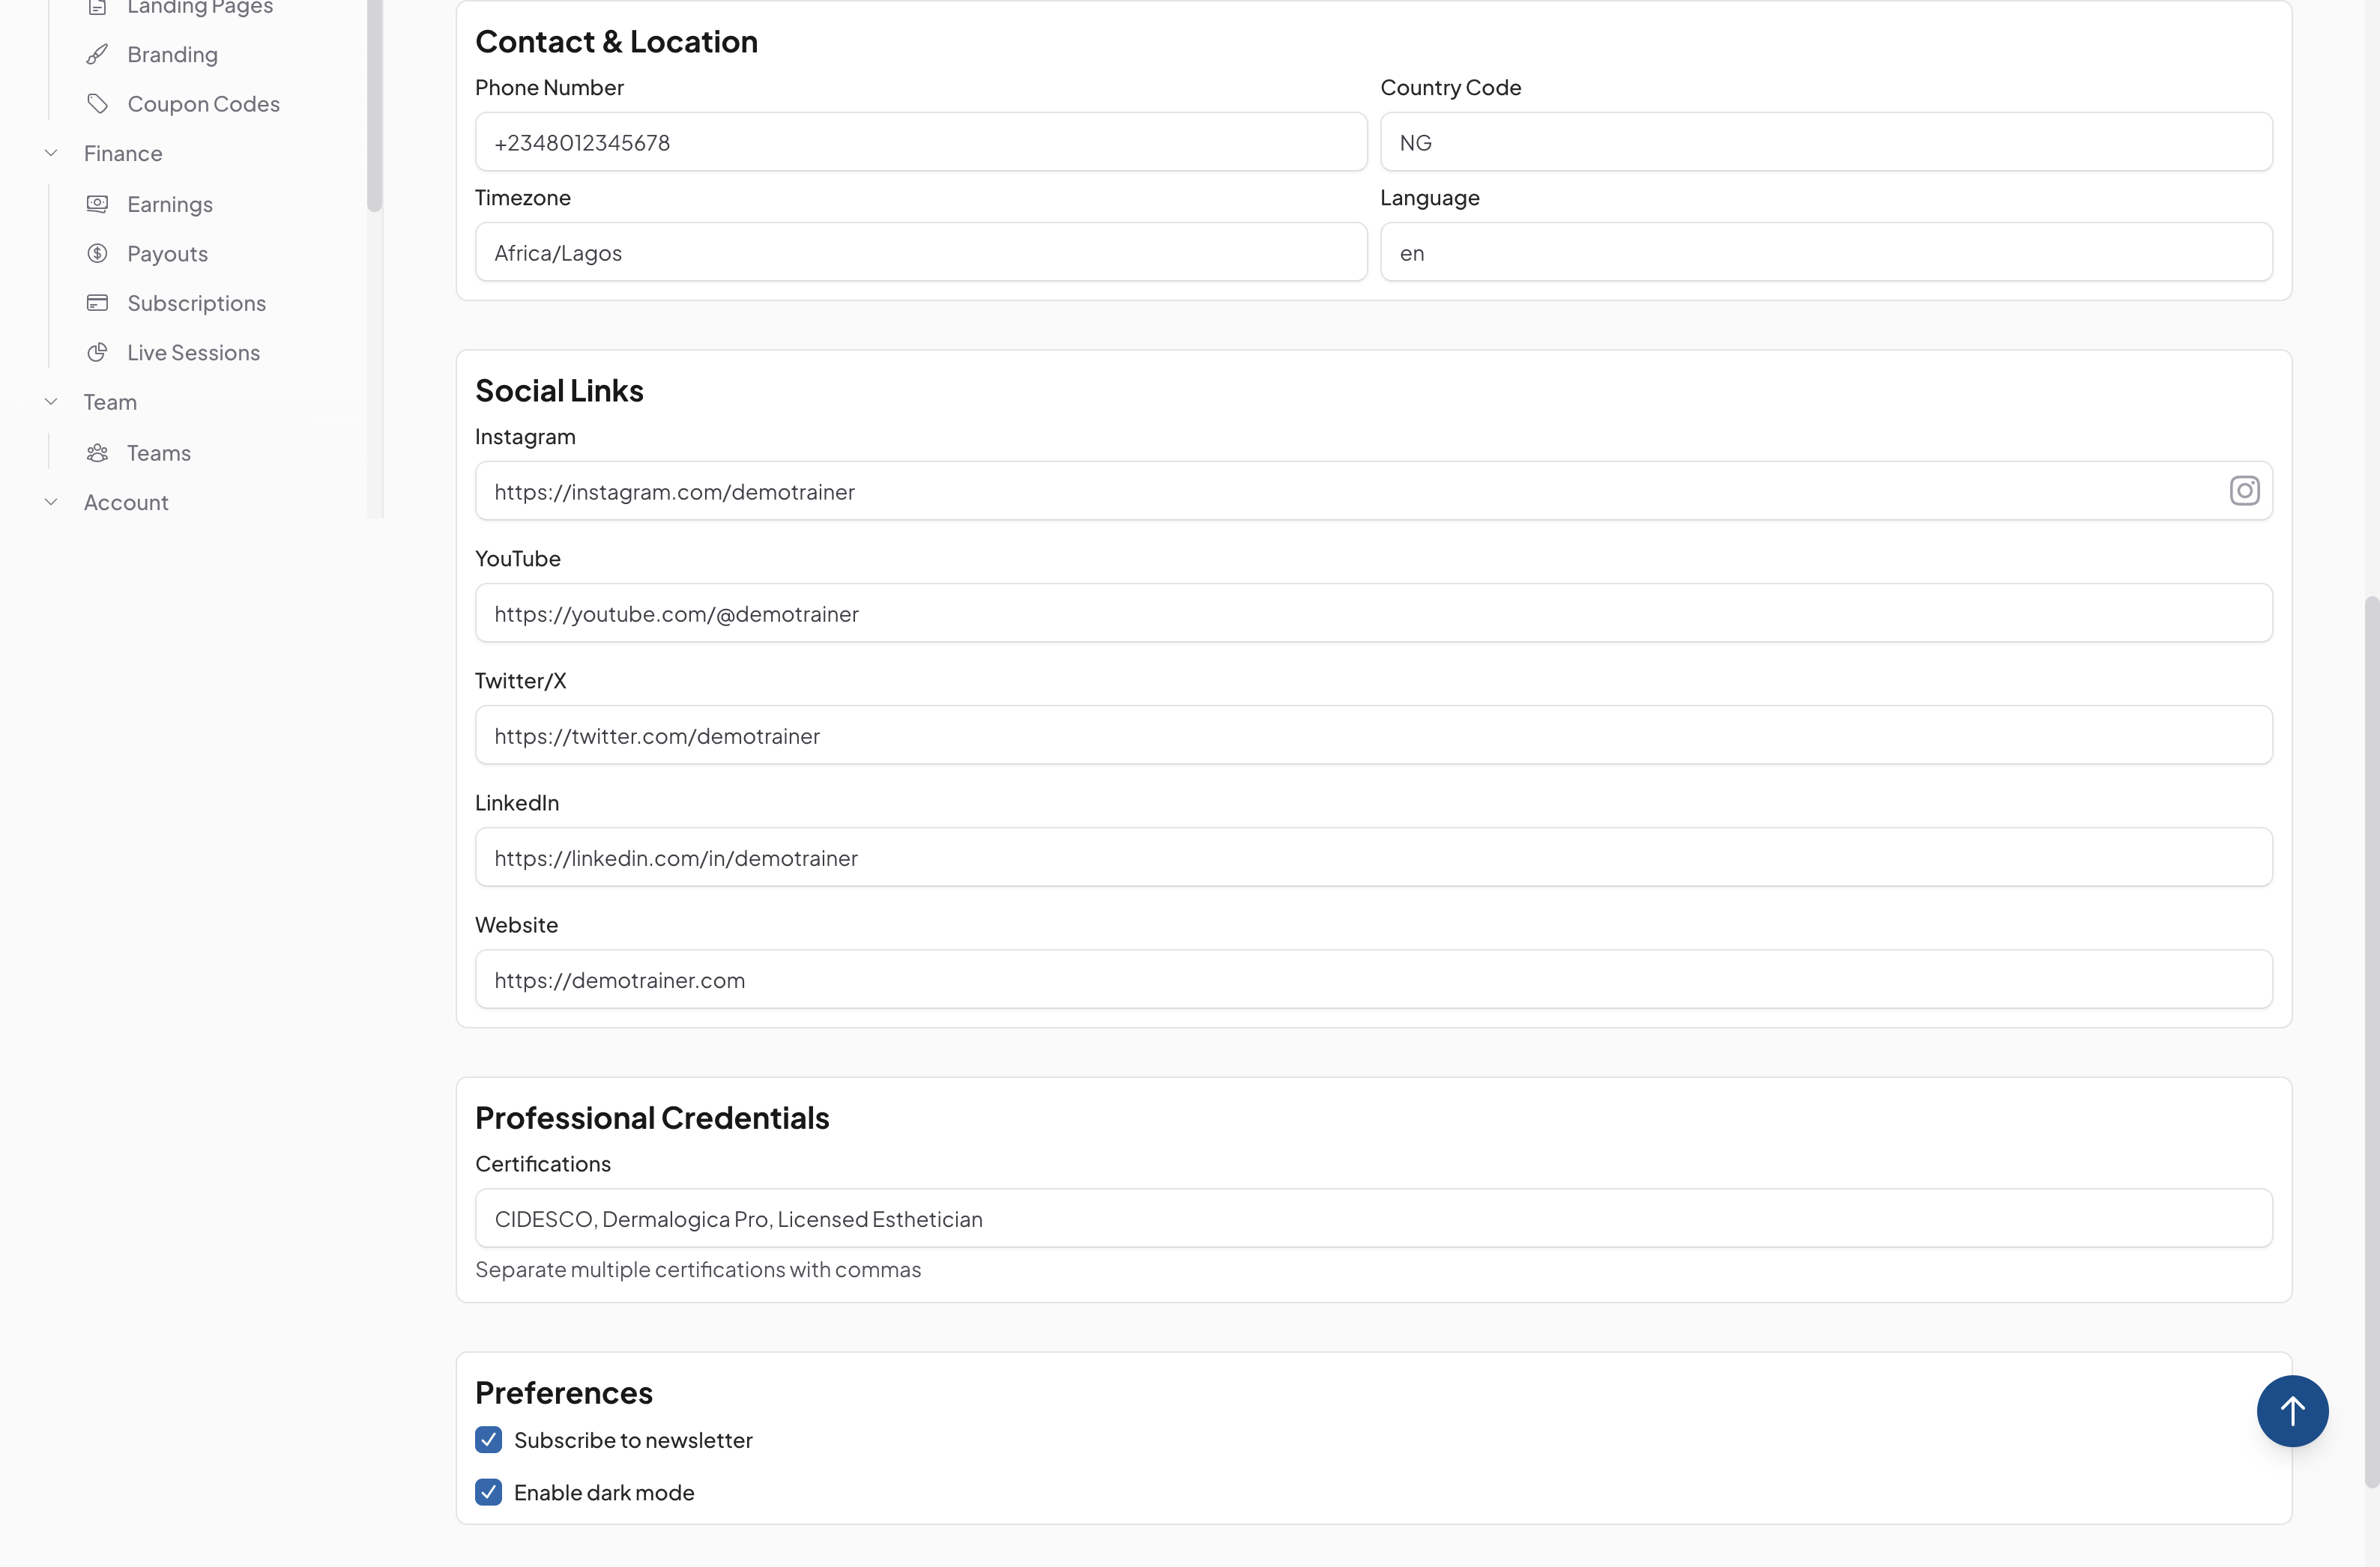Open Landing Pages in sidebar
The height and width of the screenshot is (1567, 2380).
pyautogui.click(x=199, y=8)
